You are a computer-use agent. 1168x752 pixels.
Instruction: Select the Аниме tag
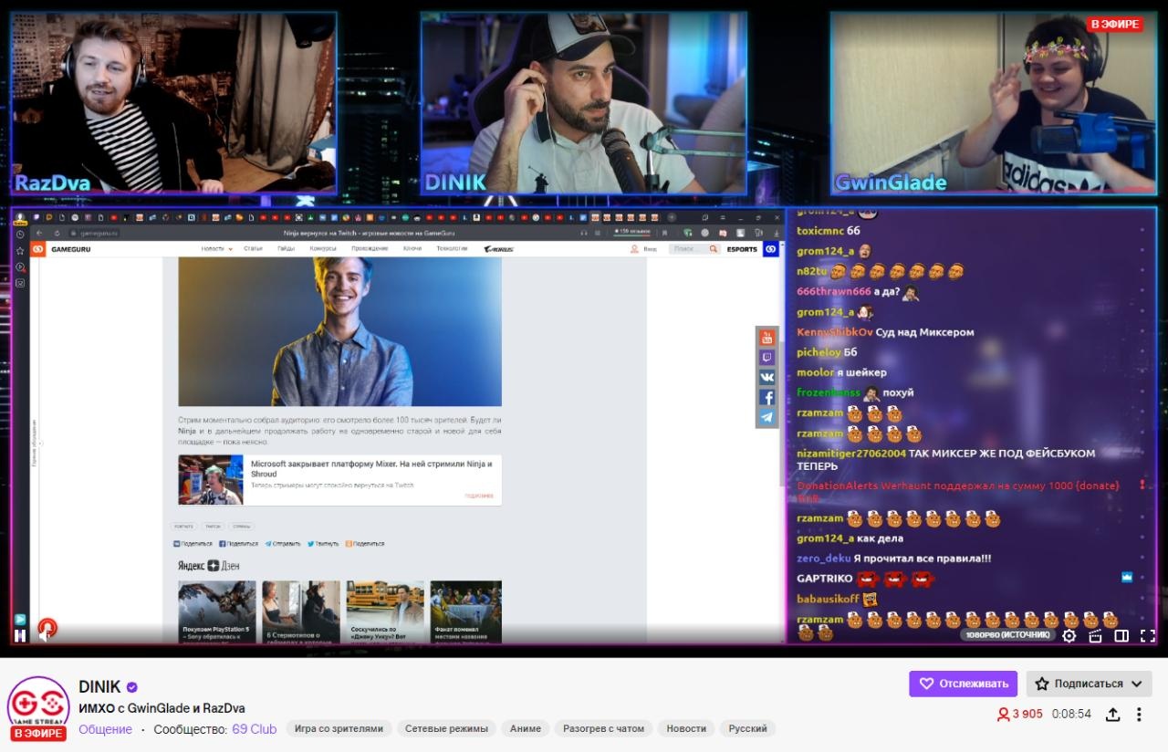525,728
